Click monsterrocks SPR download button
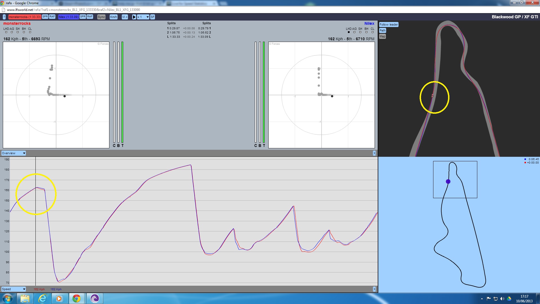This screenshot has height=304, width=540. click(x=45, y=17)
